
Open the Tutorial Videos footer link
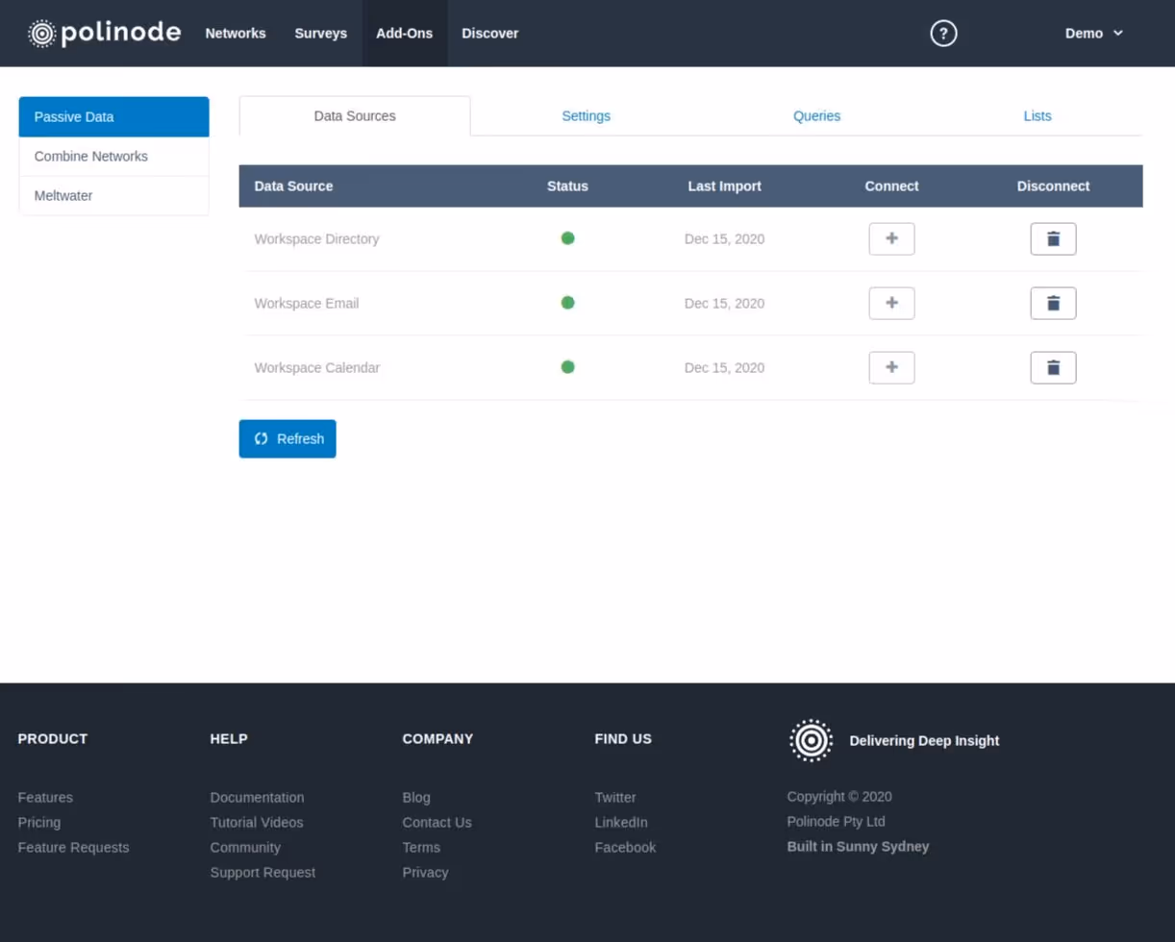click(257, 823)
